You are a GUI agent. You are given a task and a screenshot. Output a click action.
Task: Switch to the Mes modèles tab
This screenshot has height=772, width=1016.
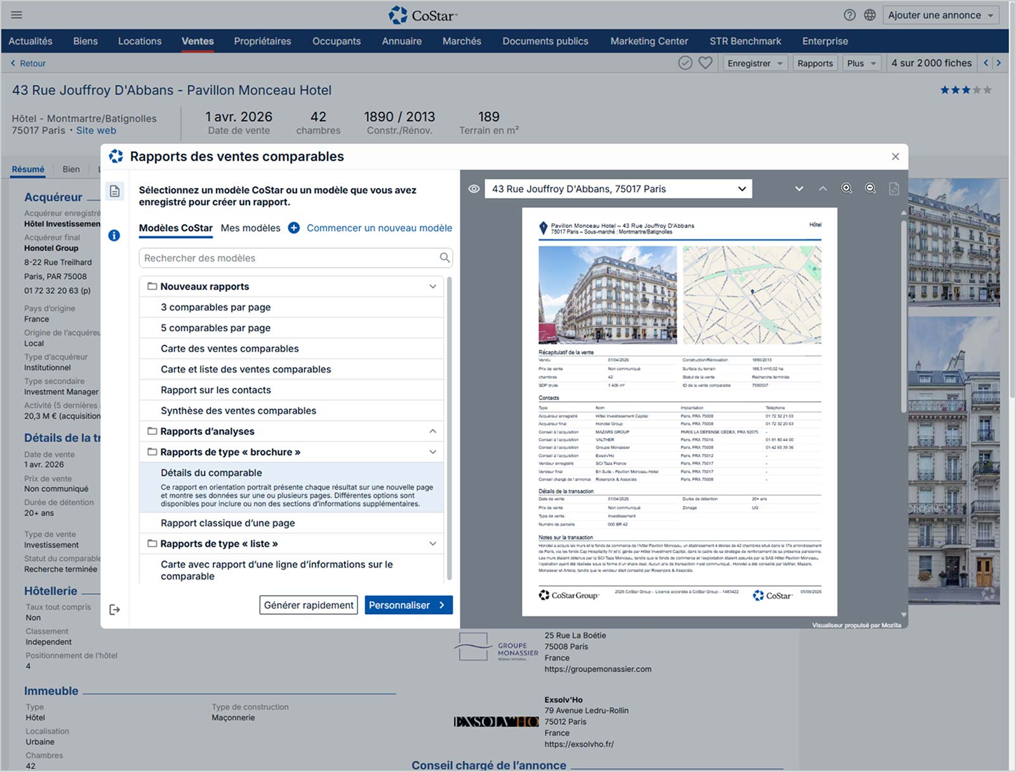point(251,228)
